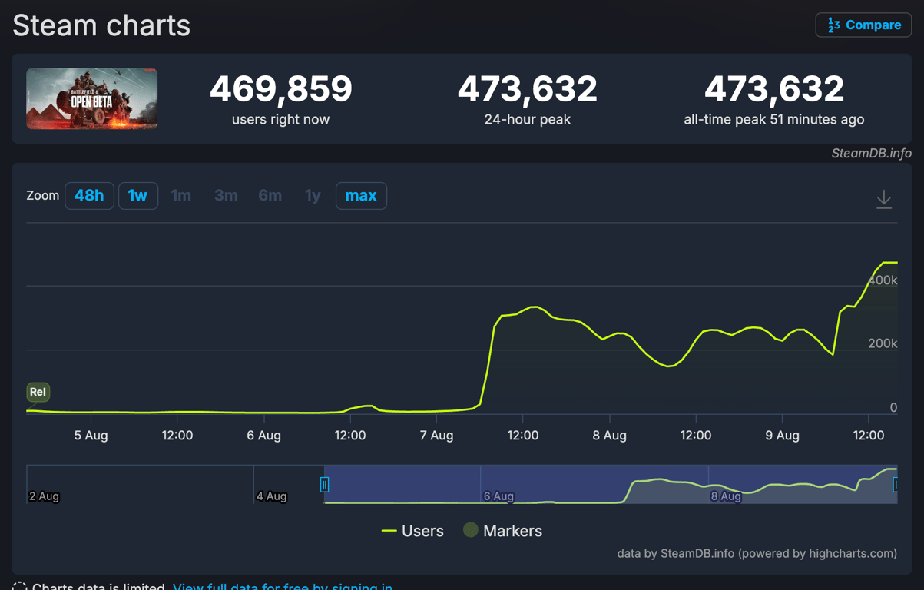Click the 7 Aug x-axis label
This screenshot has width=924, height=590.
coord(436,436)
